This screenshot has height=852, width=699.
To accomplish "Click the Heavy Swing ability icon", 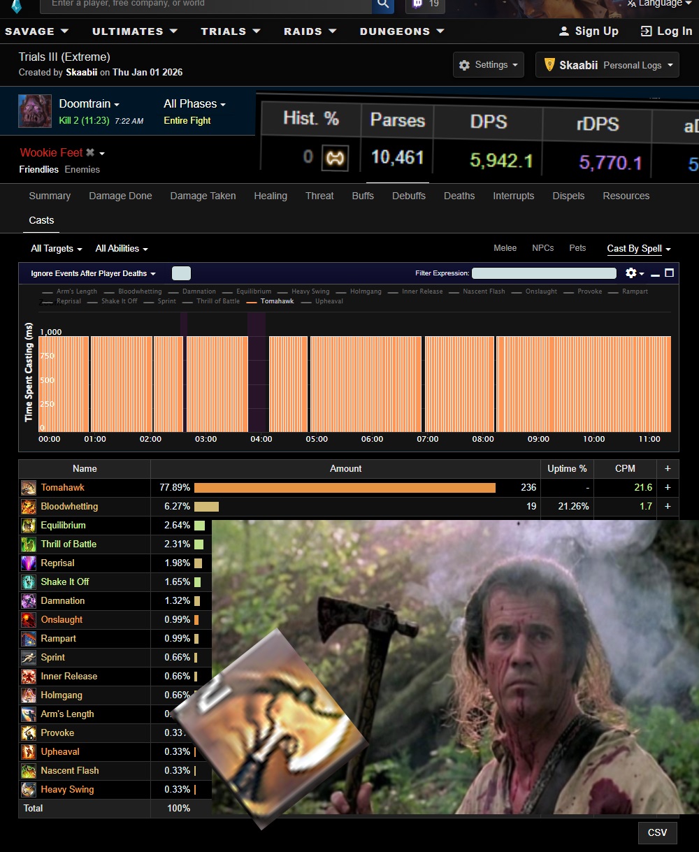I will tap(29, 790).
